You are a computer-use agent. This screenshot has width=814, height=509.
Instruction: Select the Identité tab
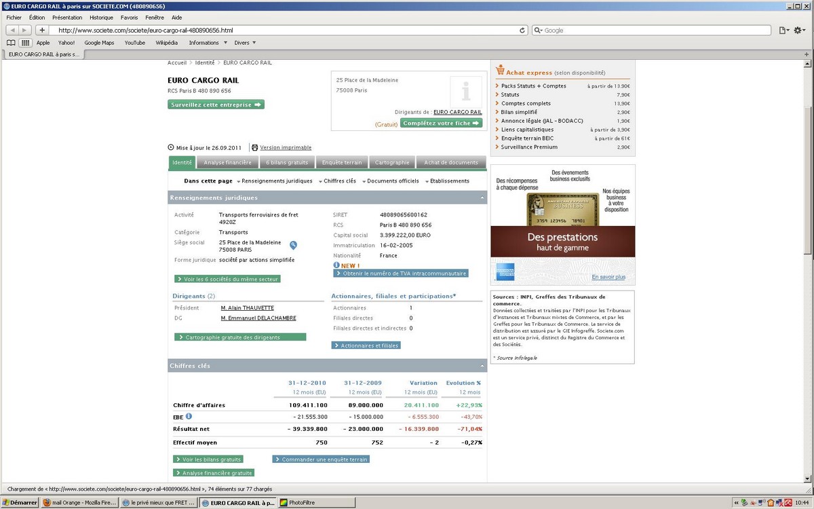182,162
